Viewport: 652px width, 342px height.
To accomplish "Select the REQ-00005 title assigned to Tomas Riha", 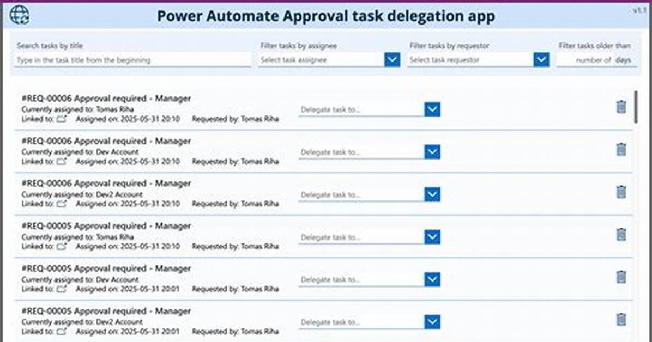I will coord(106,226).
